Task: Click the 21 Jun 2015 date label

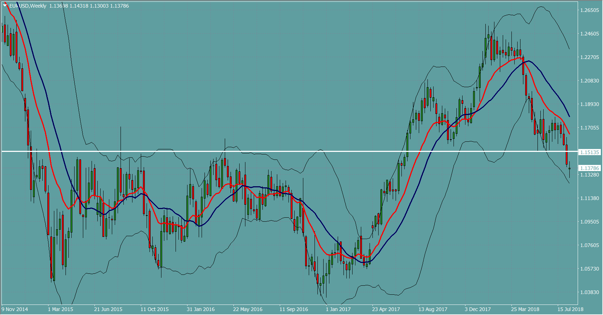Action: point(108,309)
